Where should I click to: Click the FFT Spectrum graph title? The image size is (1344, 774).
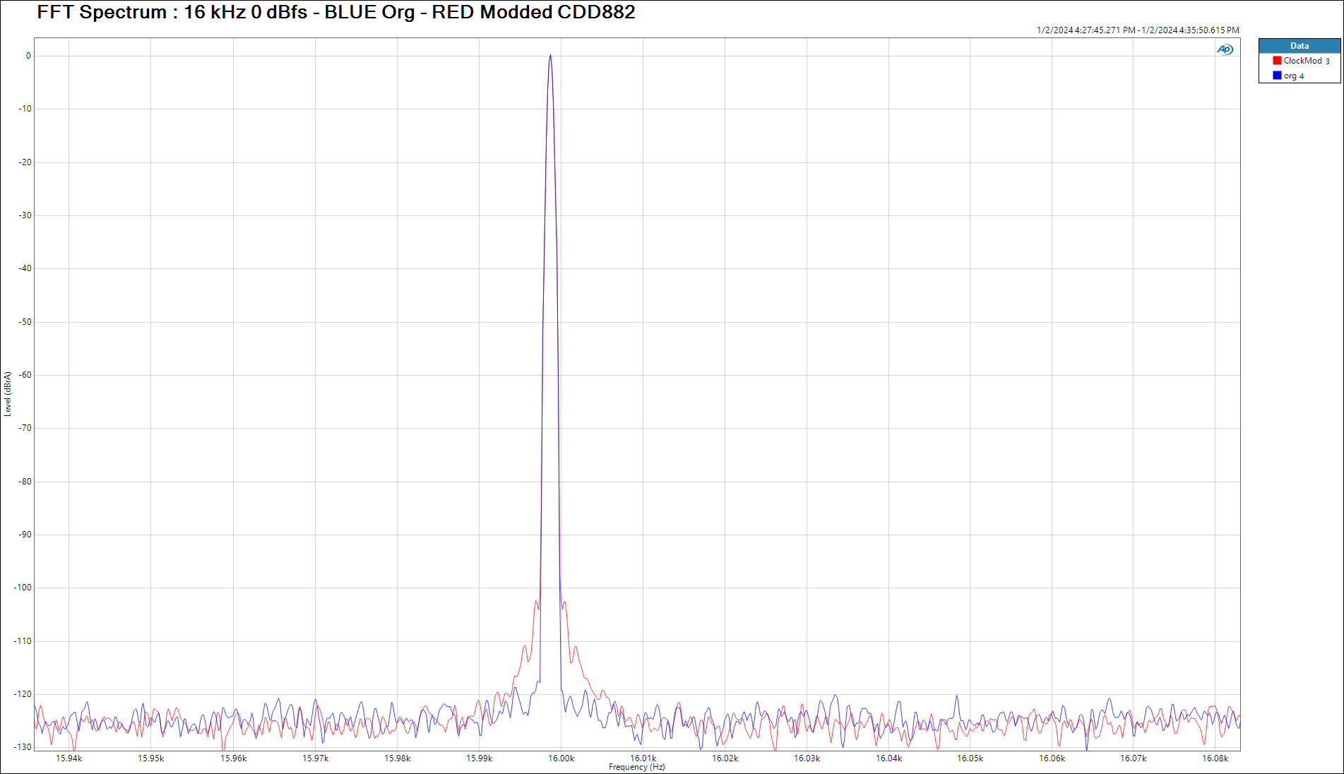tap(336, 13)
